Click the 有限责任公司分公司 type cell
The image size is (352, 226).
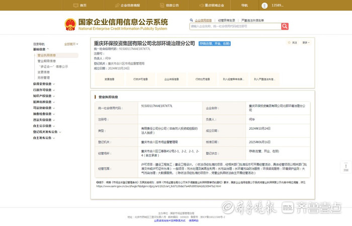click(x=169, y=131)
